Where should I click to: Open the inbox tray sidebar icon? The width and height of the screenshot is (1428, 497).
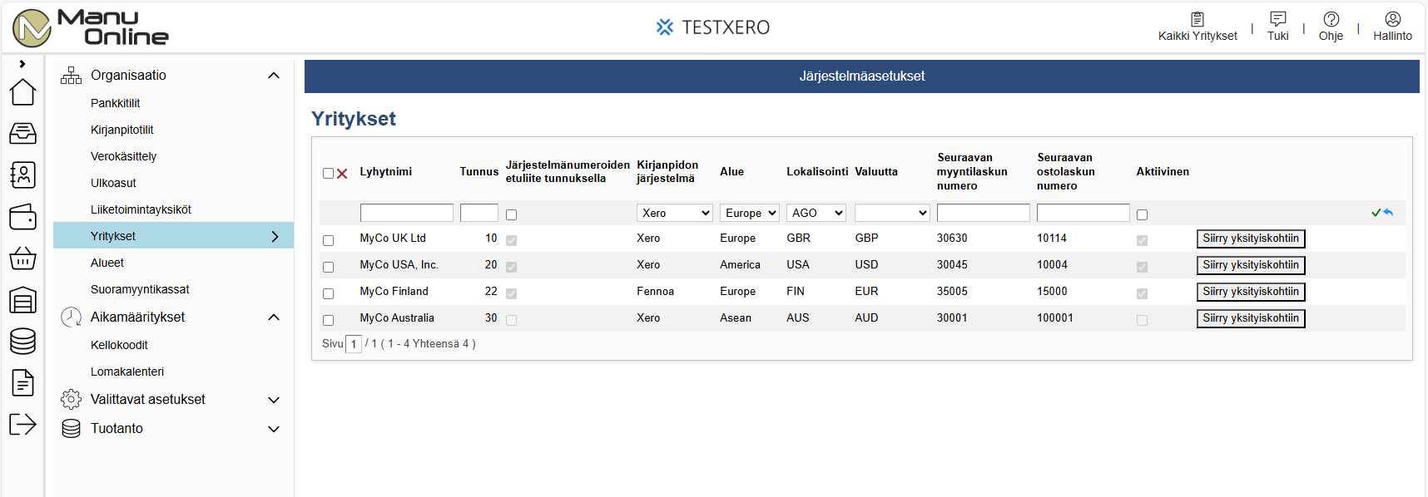[x=22, y=133]
